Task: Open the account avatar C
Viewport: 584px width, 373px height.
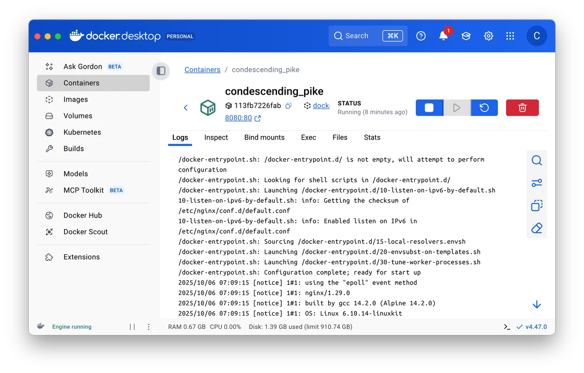Action: pyautogui.click(x=537, y=36)
